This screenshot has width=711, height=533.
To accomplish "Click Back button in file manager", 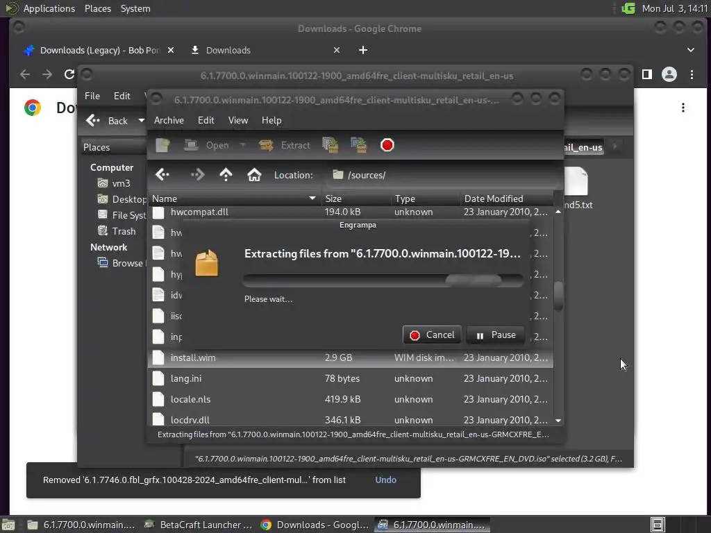I will point(108,121).
